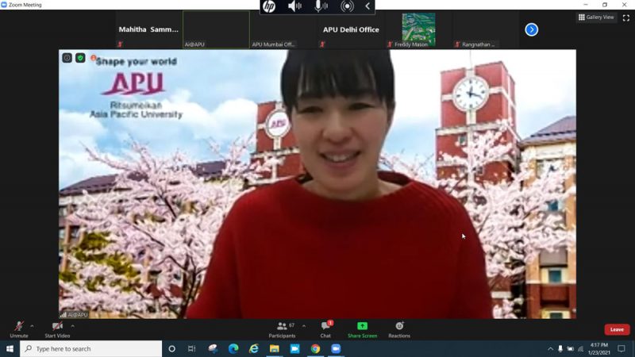Click the red Leave button
The height and width of the screenshot is (357, 635).
(617, 329)
